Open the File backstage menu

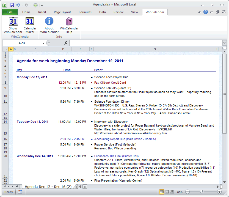point(10,12)
